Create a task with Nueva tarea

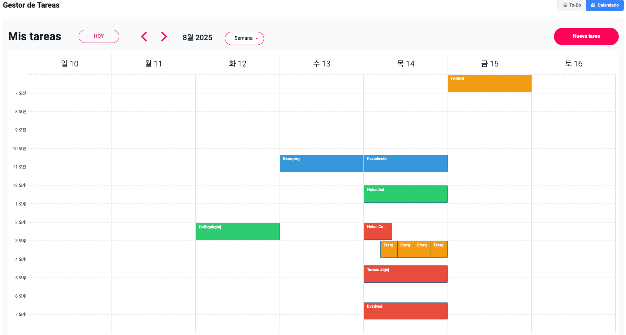(x=586, y=36)
